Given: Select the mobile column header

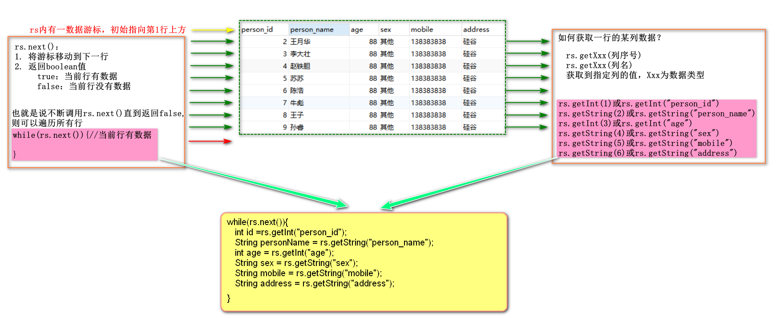Looking at the screenshot, I should tap(435, 29).
